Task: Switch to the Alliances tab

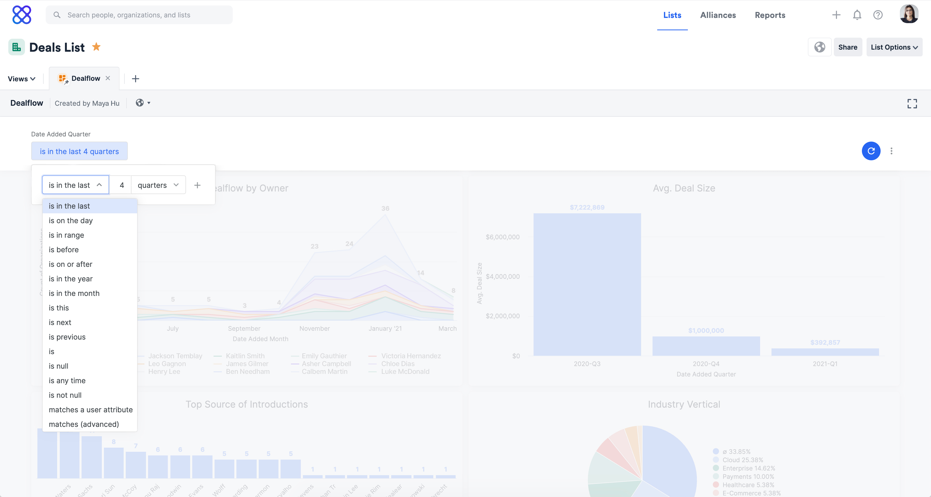Action: [718, 15]
